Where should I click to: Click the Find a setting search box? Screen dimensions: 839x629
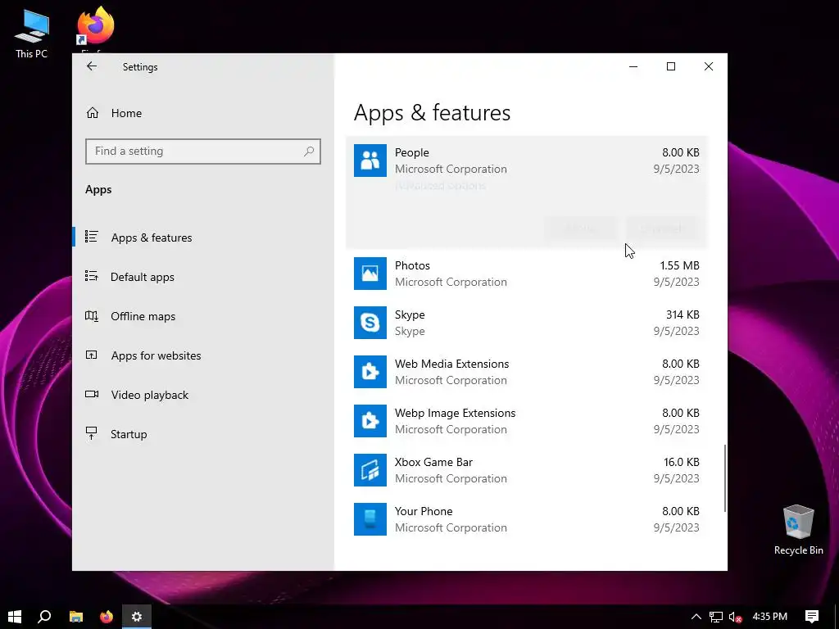[x=203, y=152]
